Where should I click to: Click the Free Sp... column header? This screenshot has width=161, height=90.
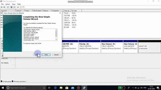pyautogui.click(x=67, y=11)
